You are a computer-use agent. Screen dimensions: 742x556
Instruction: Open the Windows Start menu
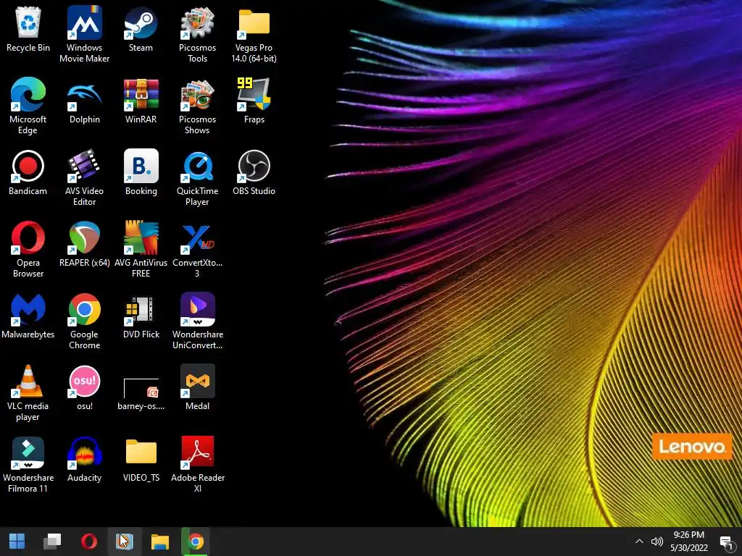[x=17, y=542]
